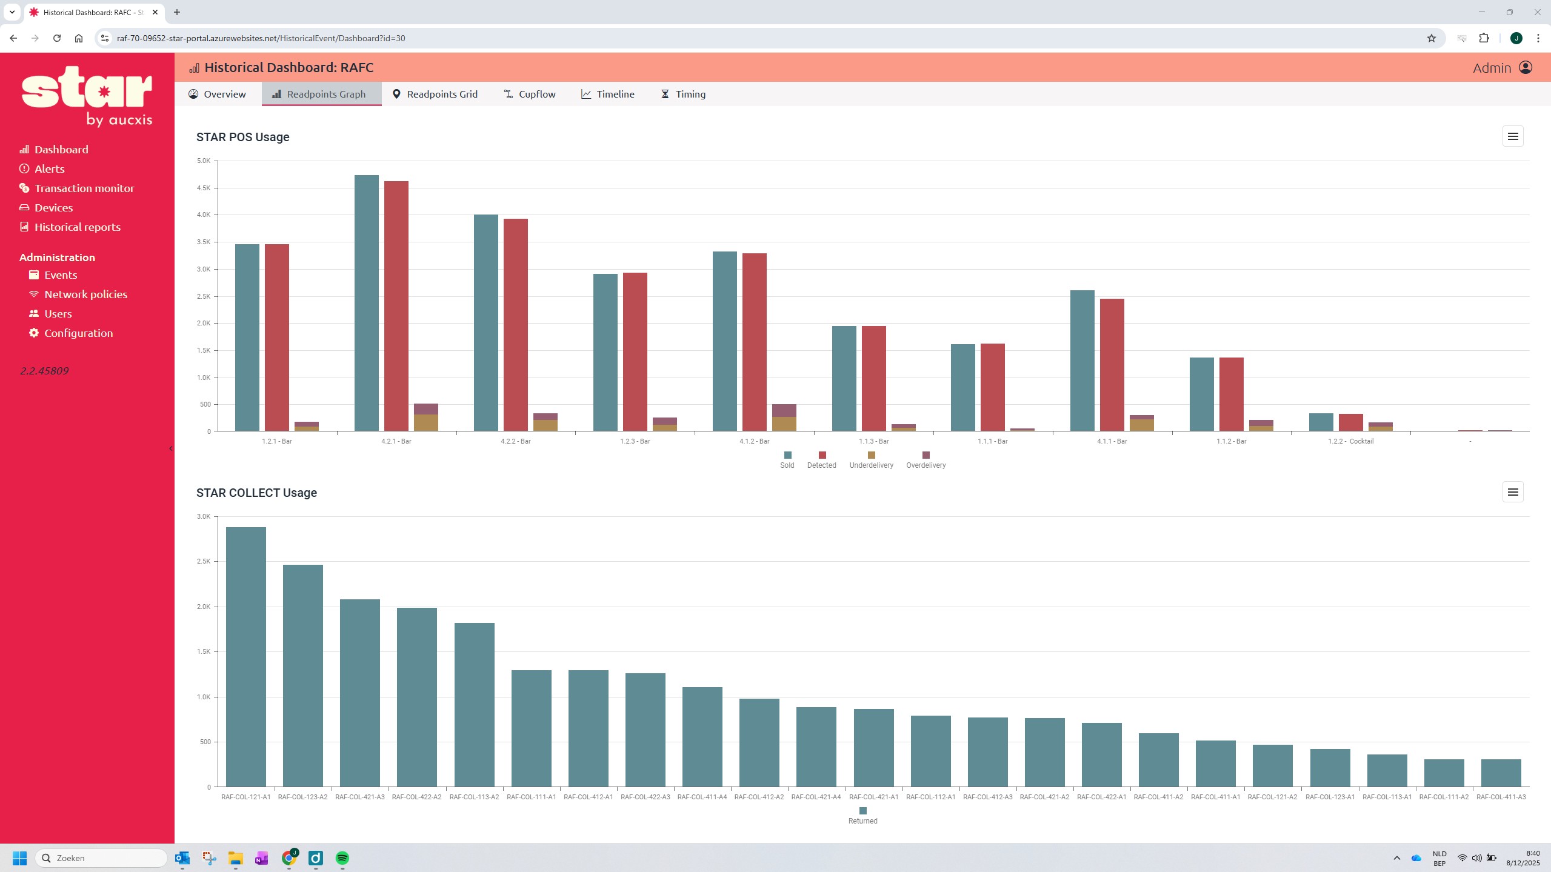Viewport: 1551px width, 872px height.
Task: Toggle the Returned legend color swatch
Action: 862,811
